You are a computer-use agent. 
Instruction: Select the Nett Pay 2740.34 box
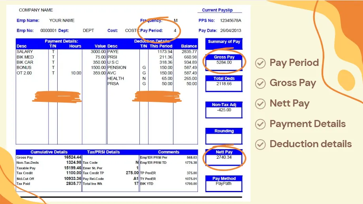224,157
